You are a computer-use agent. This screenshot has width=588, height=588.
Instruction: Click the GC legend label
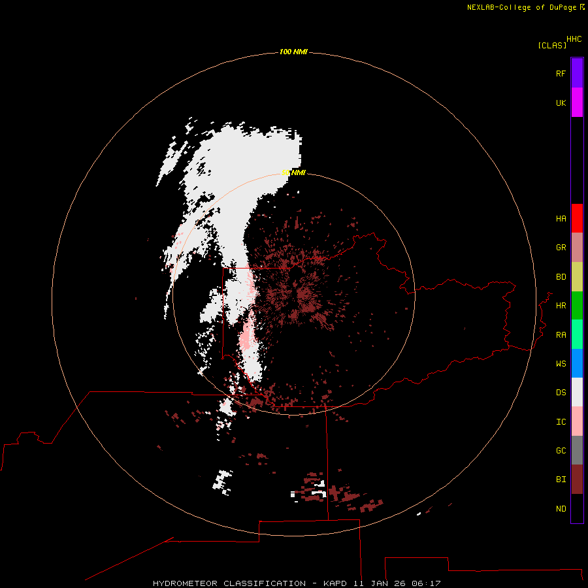(x=561, y=451)
